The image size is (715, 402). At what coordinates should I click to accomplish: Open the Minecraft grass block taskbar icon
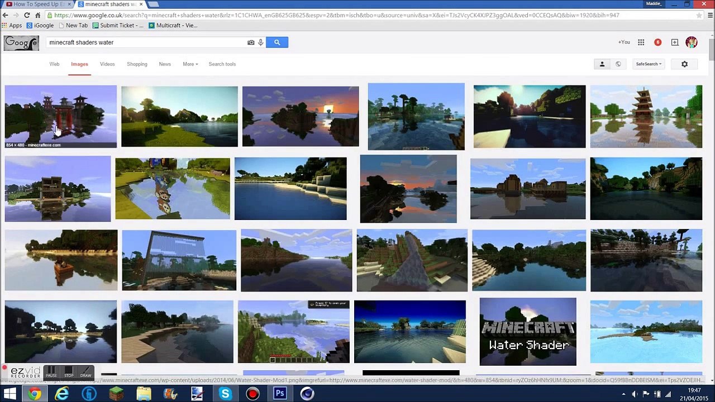[116, 394]
